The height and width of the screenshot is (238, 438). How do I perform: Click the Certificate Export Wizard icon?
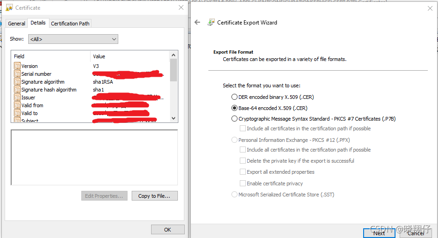pos(211,22)
